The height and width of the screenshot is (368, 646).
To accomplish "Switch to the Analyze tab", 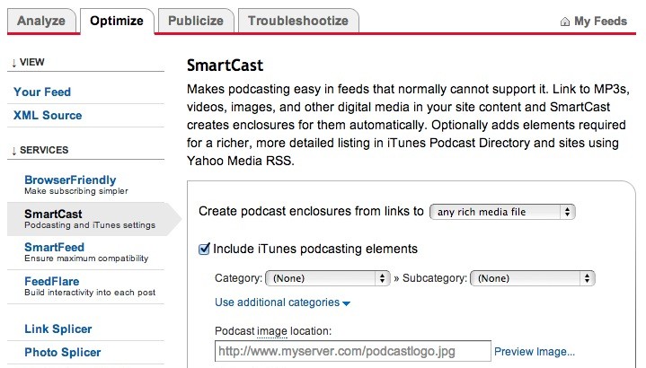I will pyautogui.click(x=40, y=21).
